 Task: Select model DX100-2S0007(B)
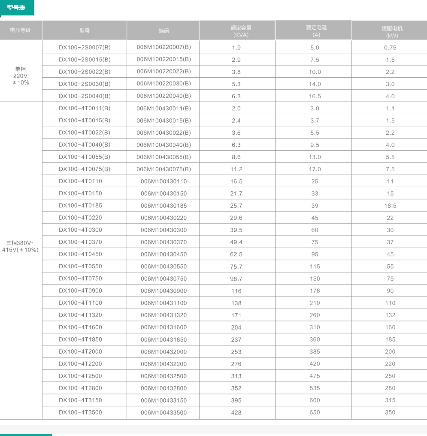point(85,47)
